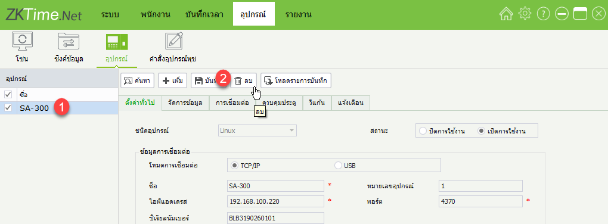Open the บันทึกเวลา menu
The image size is (608, 224).
pyautogui.click(x=204, y=15)
